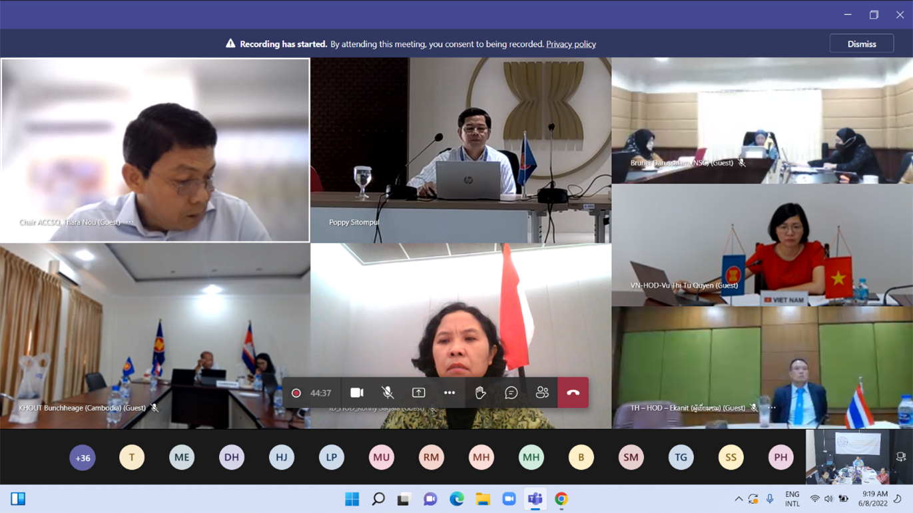Open Microsoft Edge from taskbar

click(457, 499)
